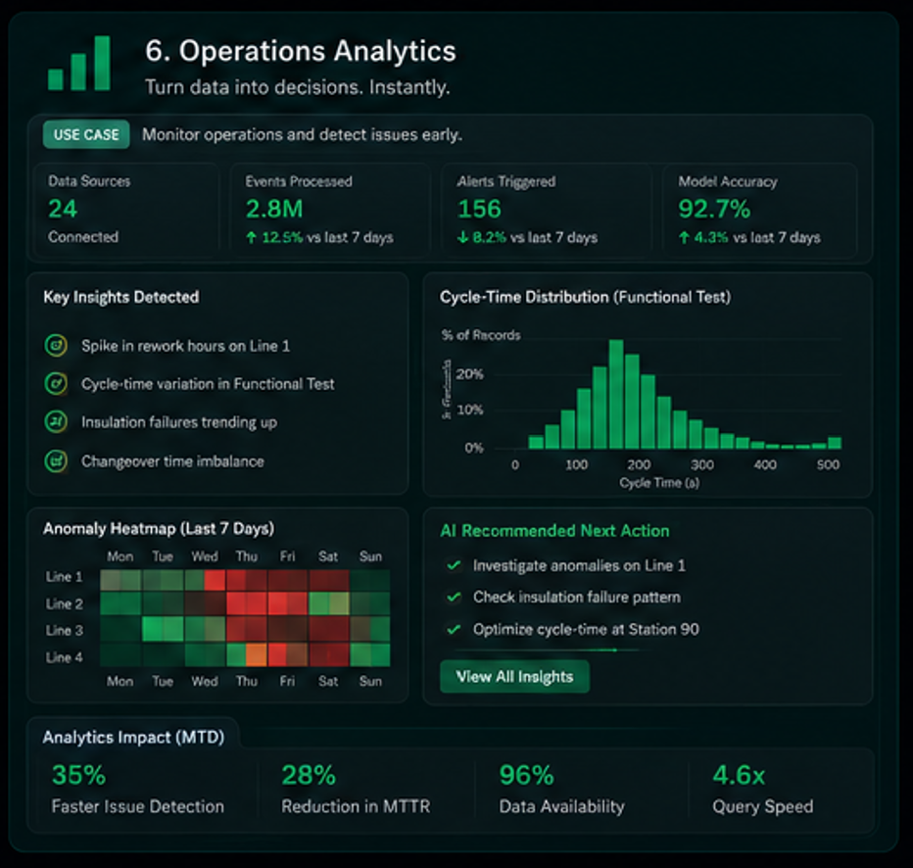The width and height of the screenshot is (913, 868).
Task: Click the last histogram bar near 500
Action: point(835,443)
